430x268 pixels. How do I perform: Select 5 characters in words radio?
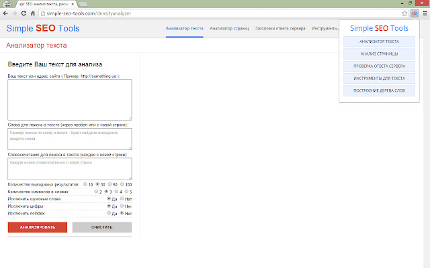pos(126,192)
